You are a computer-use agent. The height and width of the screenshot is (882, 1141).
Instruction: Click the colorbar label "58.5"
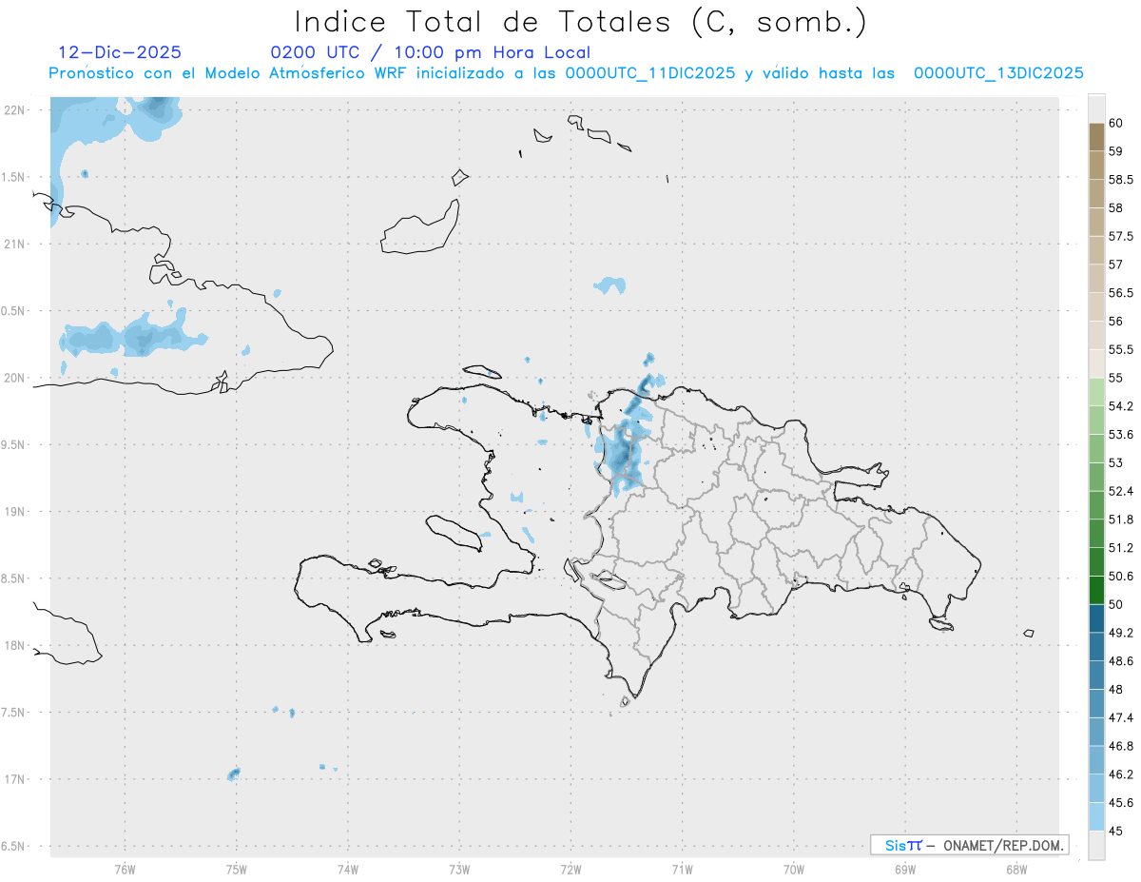point(1121,180)
